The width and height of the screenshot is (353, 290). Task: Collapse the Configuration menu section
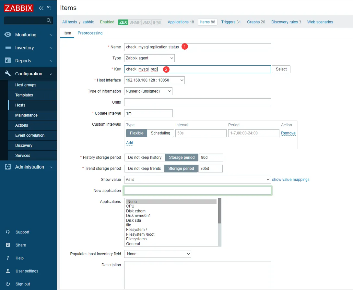(29, 74)
